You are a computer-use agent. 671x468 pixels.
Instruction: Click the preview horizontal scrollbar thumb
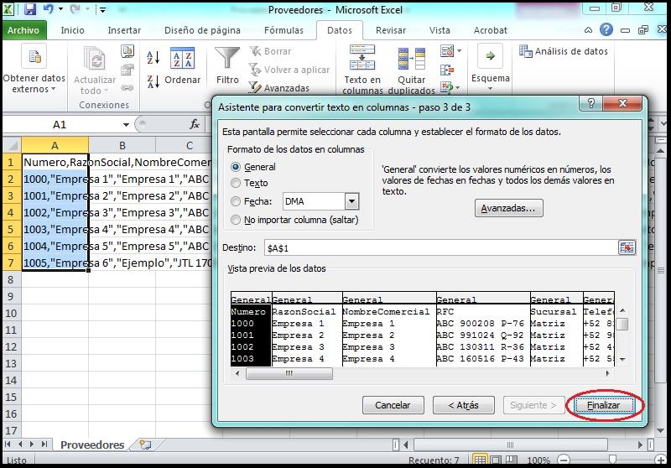tap(289, 373)
